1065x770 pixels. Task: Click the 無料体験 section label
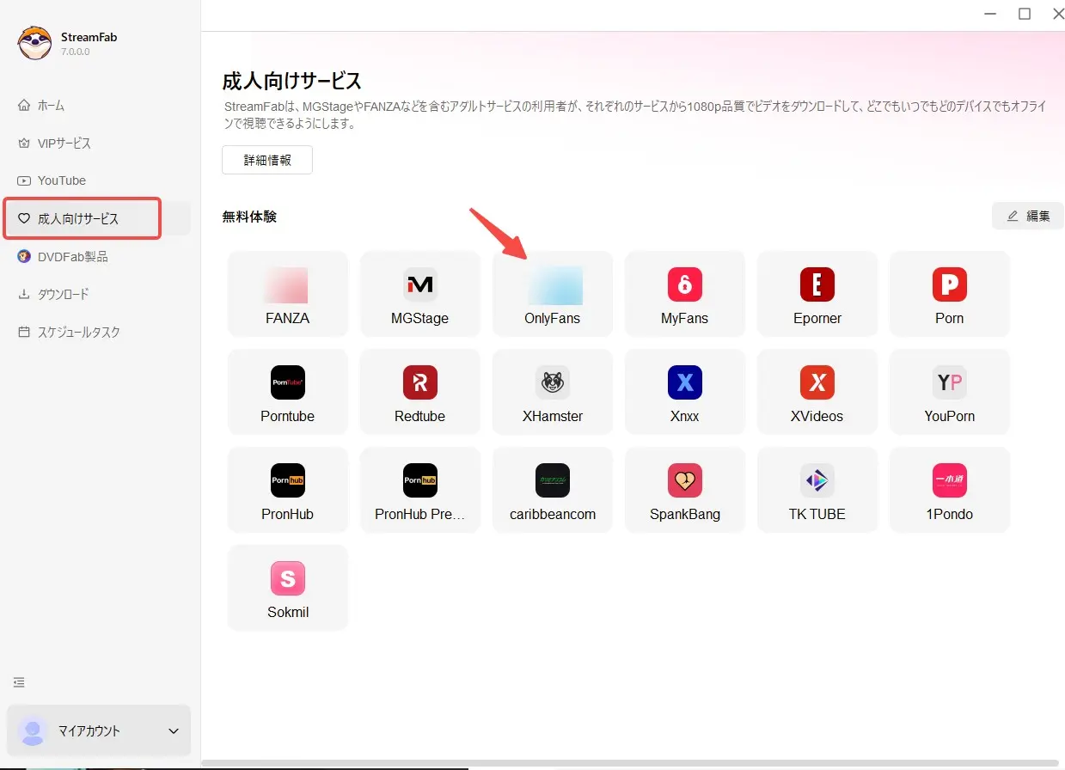click(249, 217)
